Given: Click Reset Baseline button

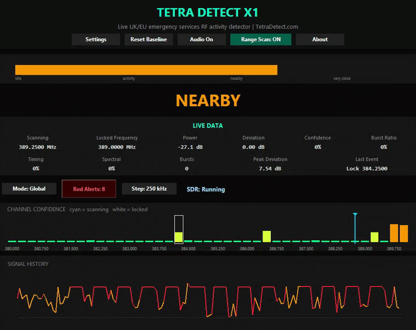Looking at the screenshot, I should click(x=148, y=39).
